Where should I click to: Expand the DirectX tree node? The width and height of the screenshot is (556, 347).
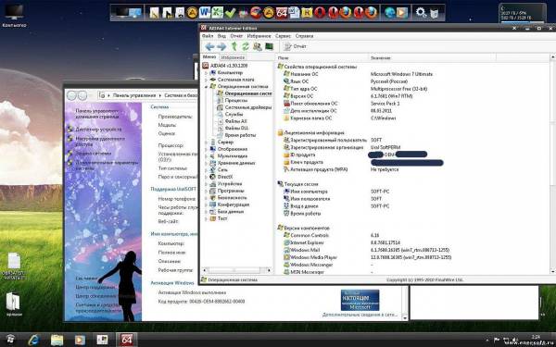(x=206, y=177)
